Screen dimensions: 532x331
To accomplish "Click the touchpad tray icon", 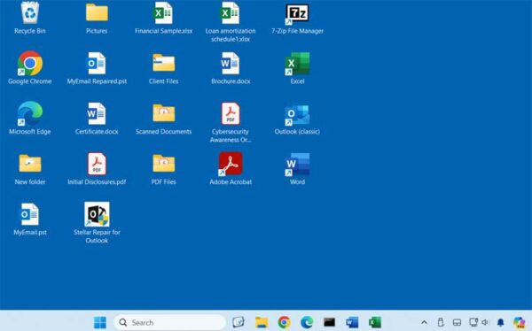I will click(x=457, y=322).
